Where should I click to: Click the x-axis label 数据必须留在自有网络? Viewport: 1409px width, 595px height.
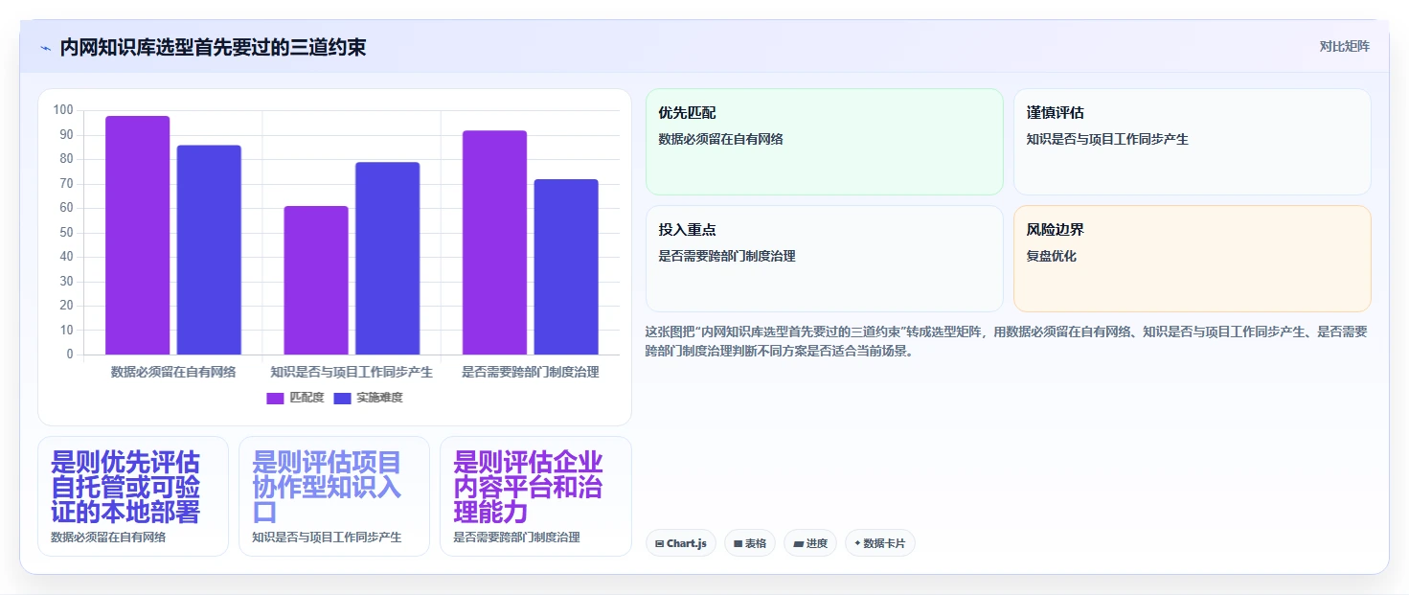pos(173,372)
